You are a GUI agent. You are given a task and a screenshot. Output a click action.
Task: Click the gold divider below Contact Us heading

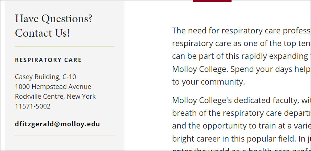pyautogui.click(x=65, y=46)
